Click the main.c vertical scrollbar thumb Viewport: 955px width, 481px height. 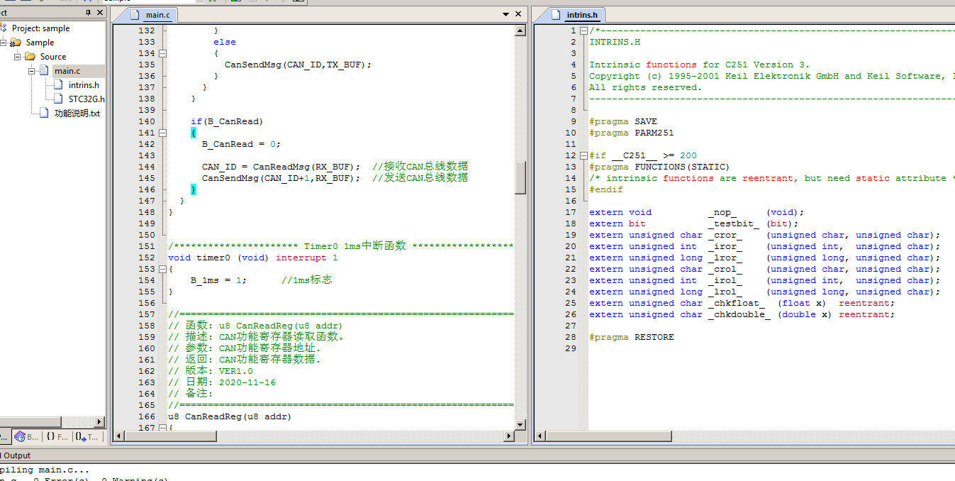click(520, 178)
